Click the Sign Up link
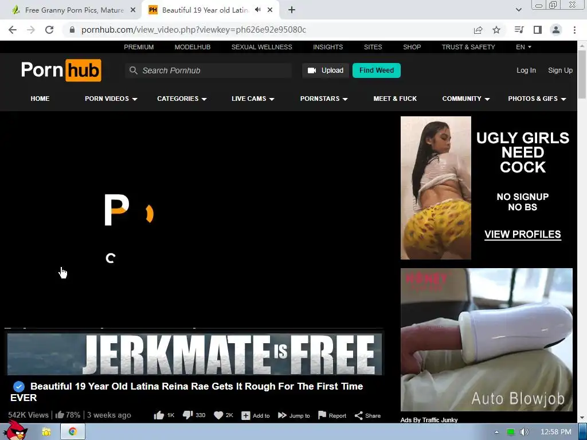The height and width of the screenshot is (440, 587). pyautogui.click(x=560, y=70)
